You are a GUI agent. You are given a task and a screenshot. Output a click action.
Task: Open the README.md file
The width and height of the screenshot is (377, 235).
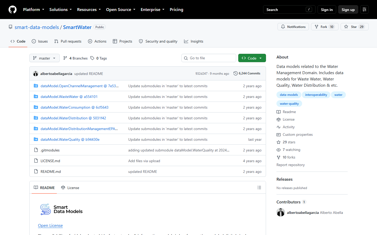pyautogui.click(x=51, y=172)
